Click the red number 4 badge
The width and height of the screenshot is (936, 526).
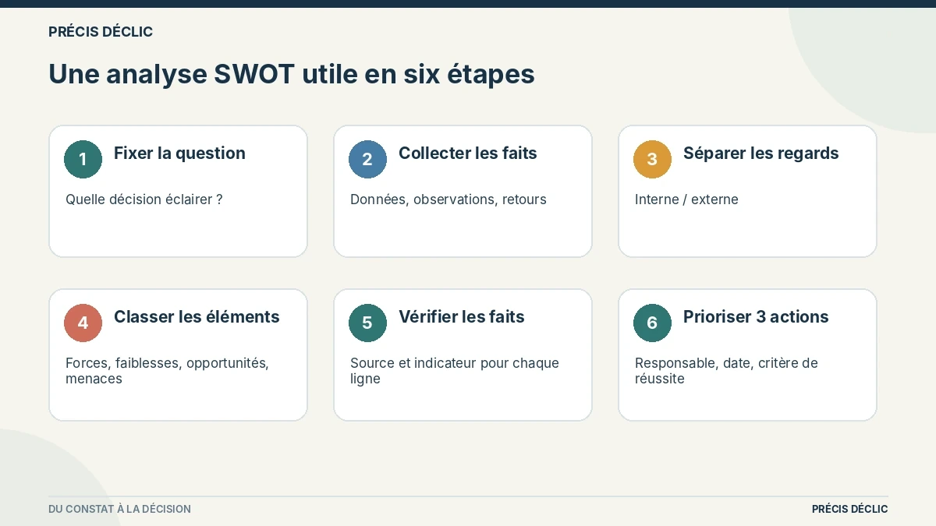83,323
